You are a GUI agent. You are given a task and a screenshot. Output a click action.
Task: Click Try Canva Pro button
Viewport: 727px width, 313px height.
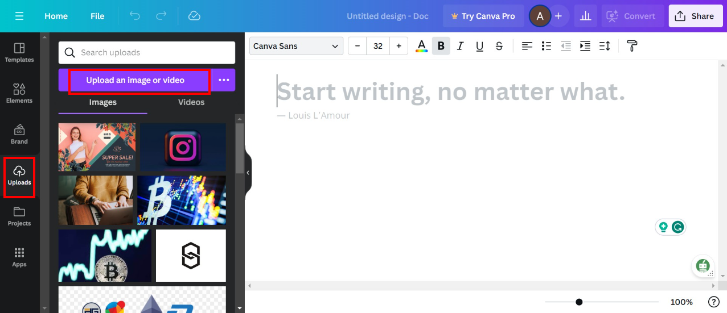click(483, 16)
